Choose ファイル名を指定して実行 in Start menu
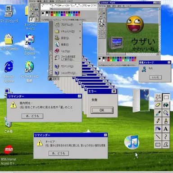173x173 pixels. point(68,58)
